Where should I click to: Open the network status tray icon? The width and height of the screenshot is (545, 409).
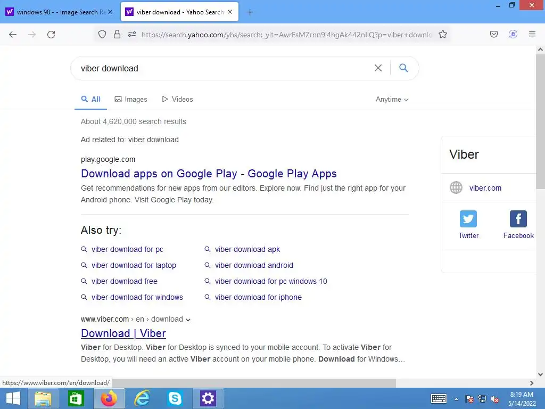[x=482, y=399]
